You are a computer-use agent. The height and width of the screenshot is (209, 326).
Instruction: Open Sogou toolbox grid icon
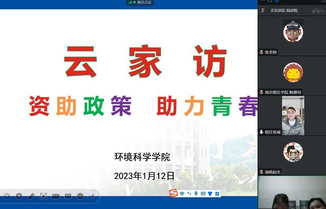[217, 194]
